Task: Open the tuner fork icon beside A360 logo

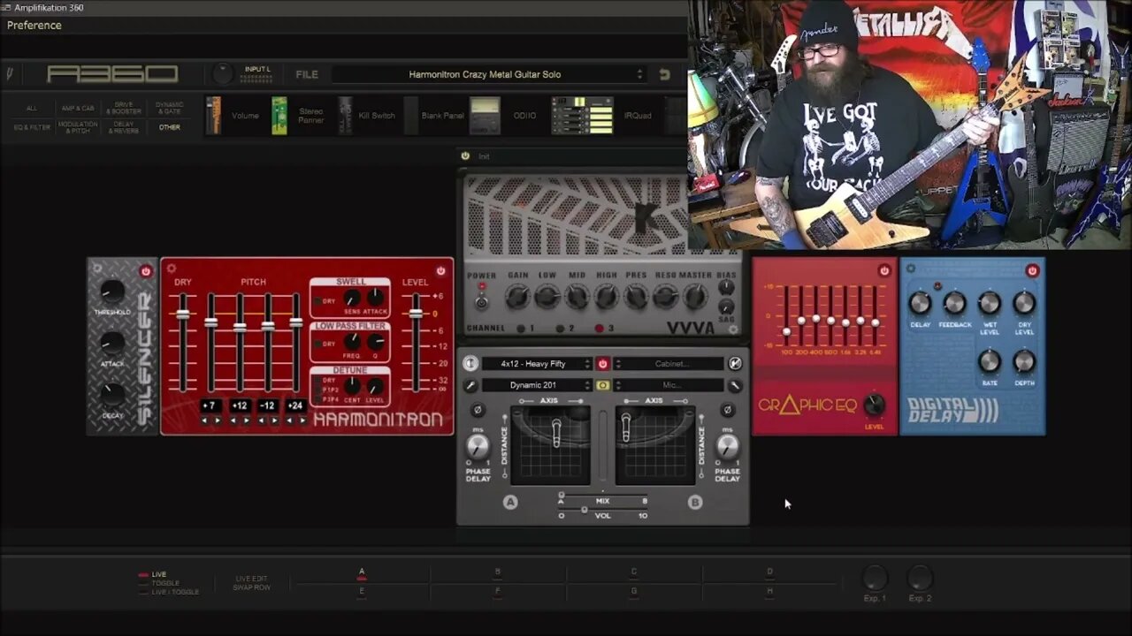Action: 11,74
